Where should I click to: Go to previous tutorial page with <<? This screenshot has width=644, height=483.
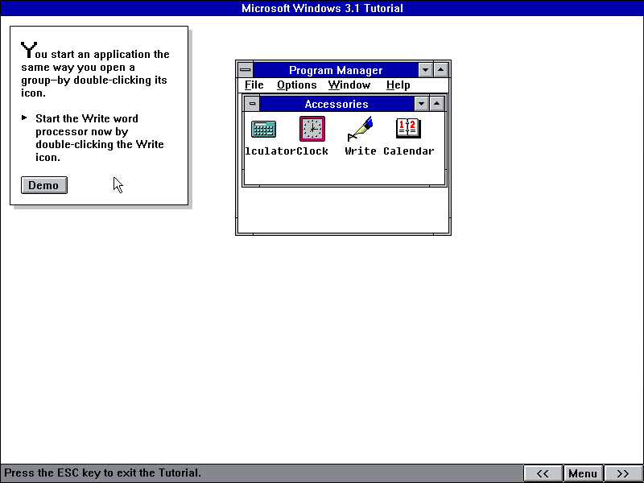[x=543, y=473]
